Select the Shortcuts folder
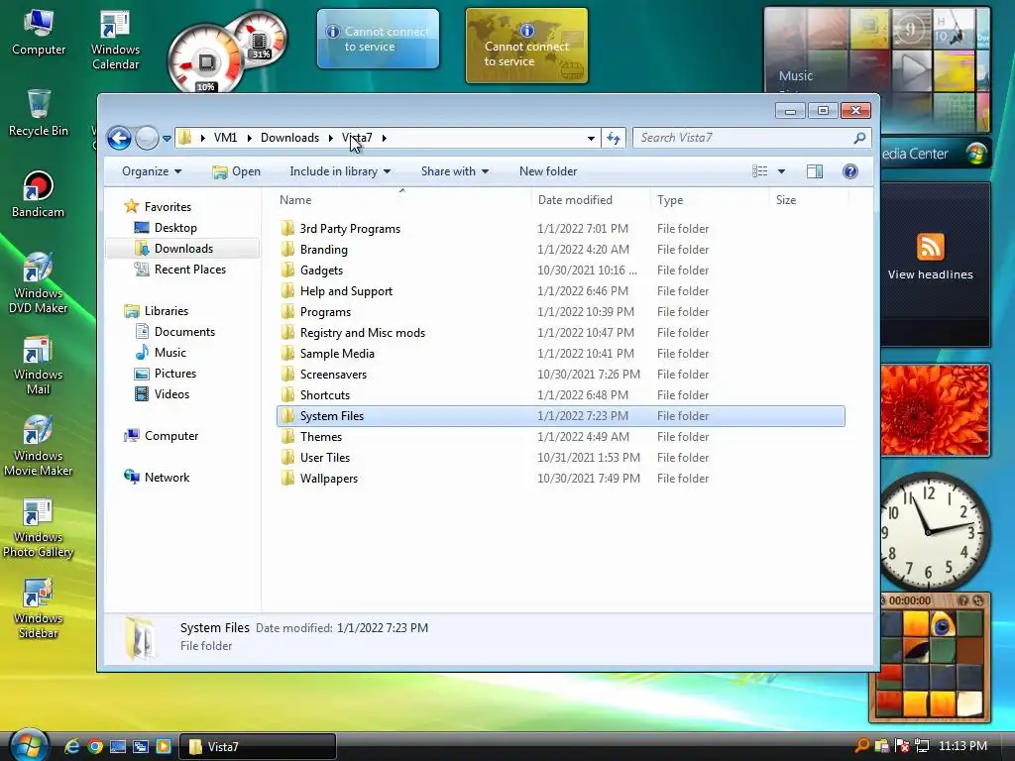This screenshot has width=1015, height=761. [325, 394]
